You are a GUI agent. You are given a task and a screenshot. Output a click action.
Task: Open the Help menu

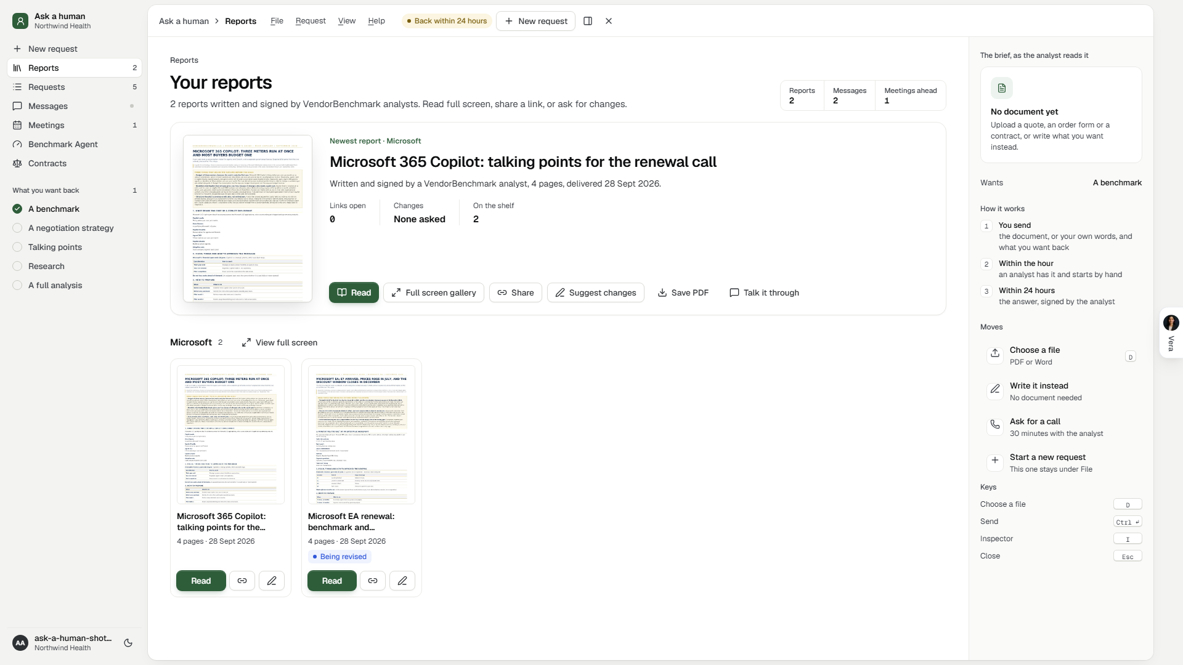pos(376,21)
